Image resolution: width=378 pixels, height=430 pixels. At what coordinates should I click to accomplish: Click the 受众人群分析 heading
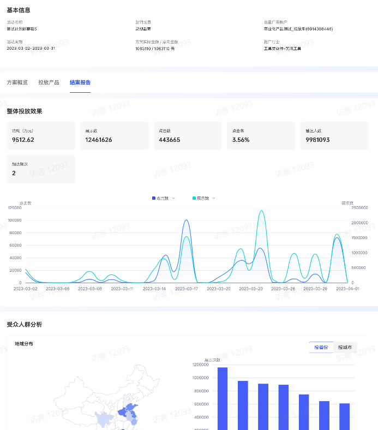(x=25, y=325)
